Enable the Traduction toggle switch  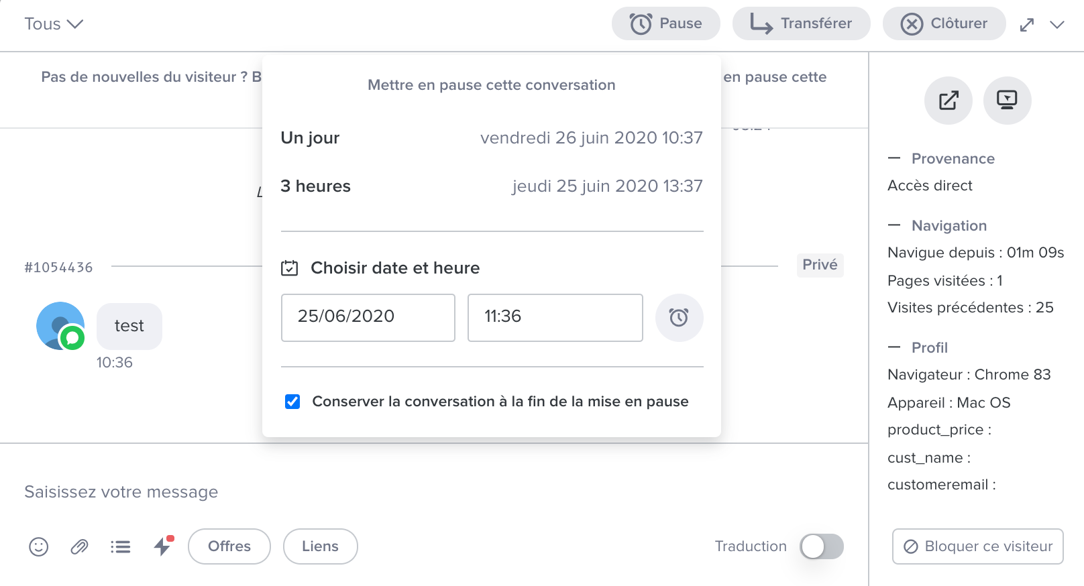point(821,546)
